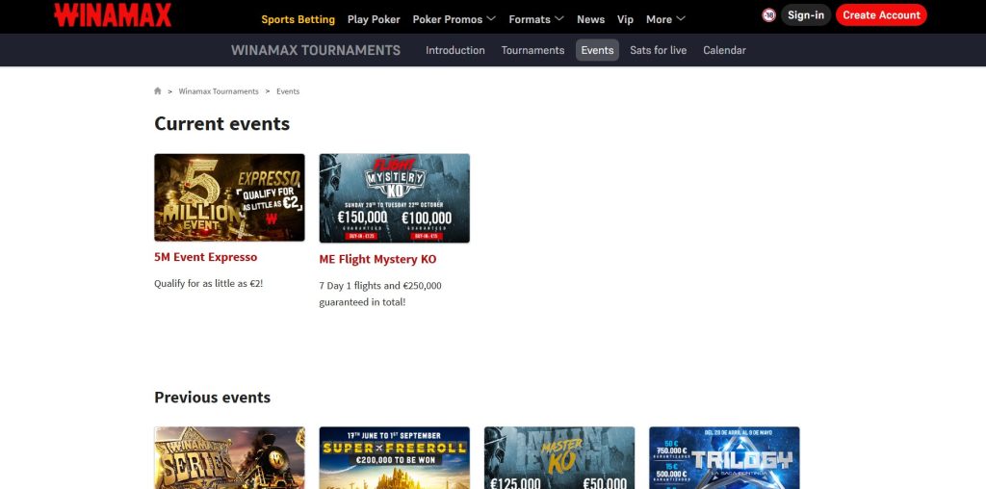Click the ME Flight Mystery KO banner image
The height and width of the screenshot is (489, 986).
(x=394, y=197)
